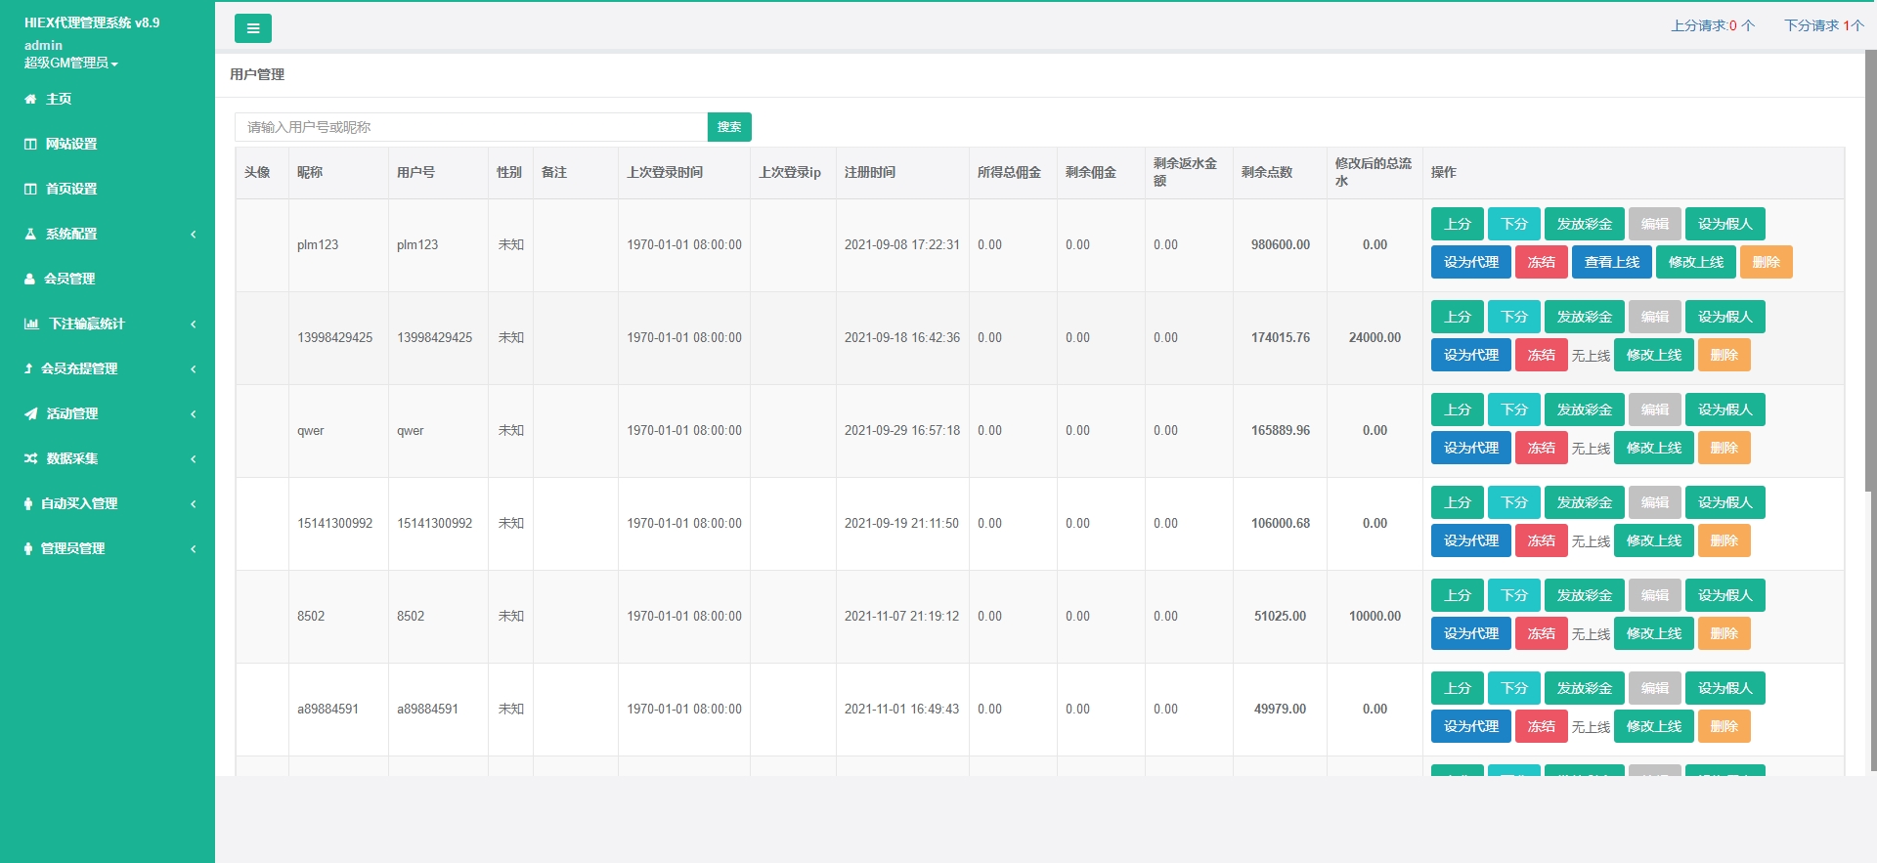
Task: Click the 搜索 search button
Action: pyautogui.click(x=728, y=127)
